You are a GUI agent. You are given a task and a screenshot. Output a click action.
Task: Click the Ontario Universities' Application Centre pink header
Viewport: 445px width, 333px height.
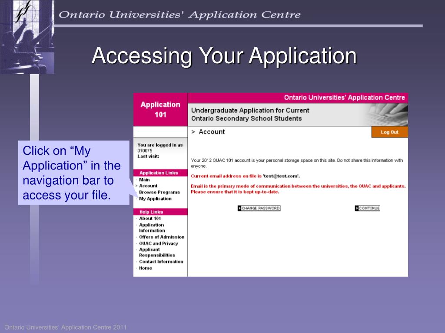[x=298, y=98]
